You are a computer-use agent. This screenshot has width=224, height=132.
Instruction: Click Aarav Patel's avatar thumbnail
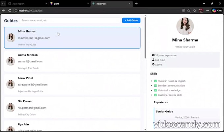click(11, 84)
